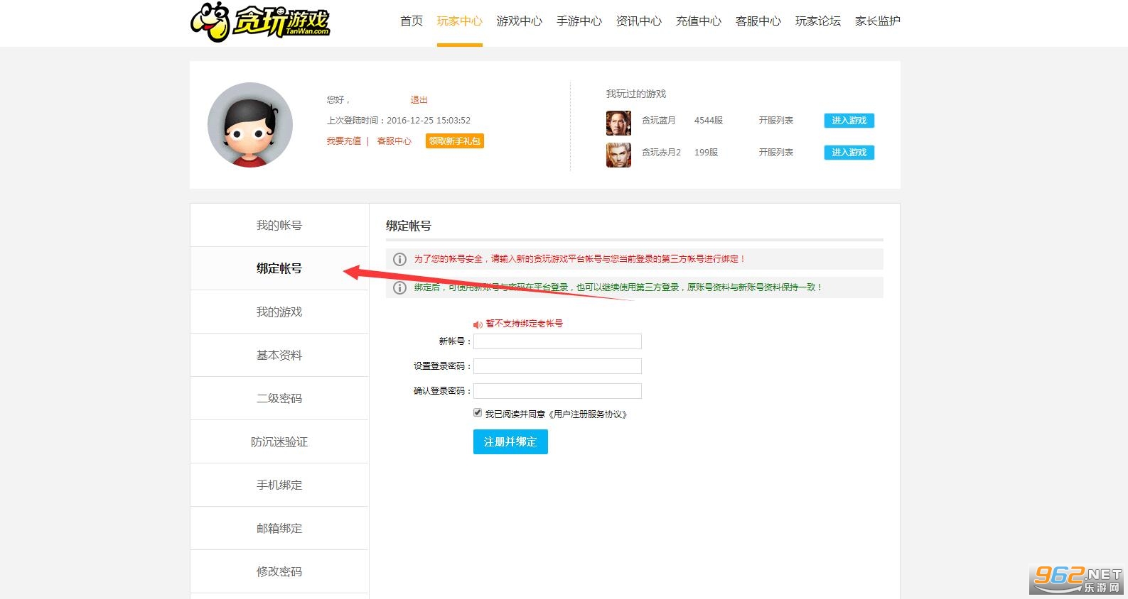
Task: Toggle the 我已阅读并同意 agreement checkbox
Action: (478, 412)
